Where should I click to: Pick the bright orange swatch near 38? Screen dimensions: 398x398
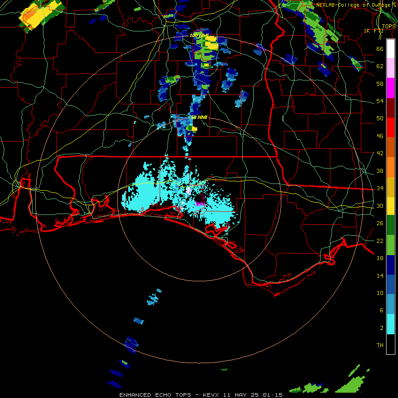point(390,167)
